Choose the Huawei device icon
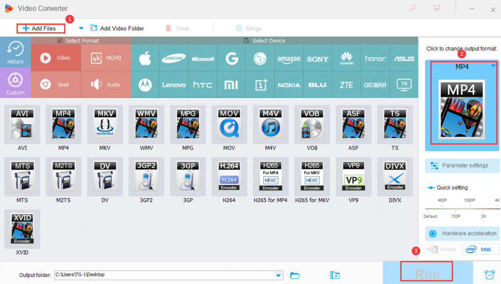The image size is (501, 284). [346, 58]
